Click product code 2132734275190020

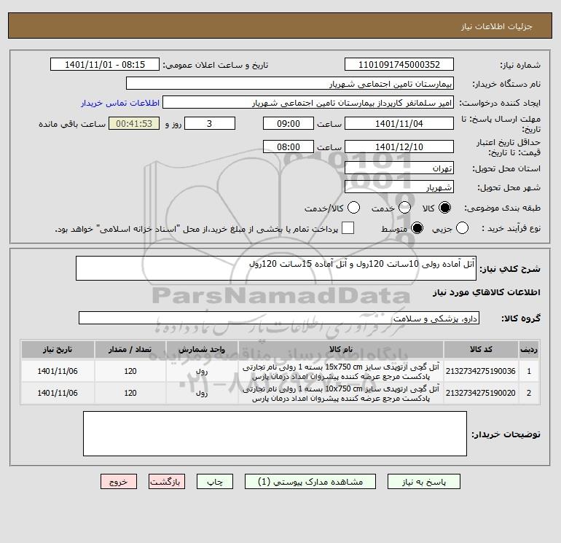coord(481,393)
